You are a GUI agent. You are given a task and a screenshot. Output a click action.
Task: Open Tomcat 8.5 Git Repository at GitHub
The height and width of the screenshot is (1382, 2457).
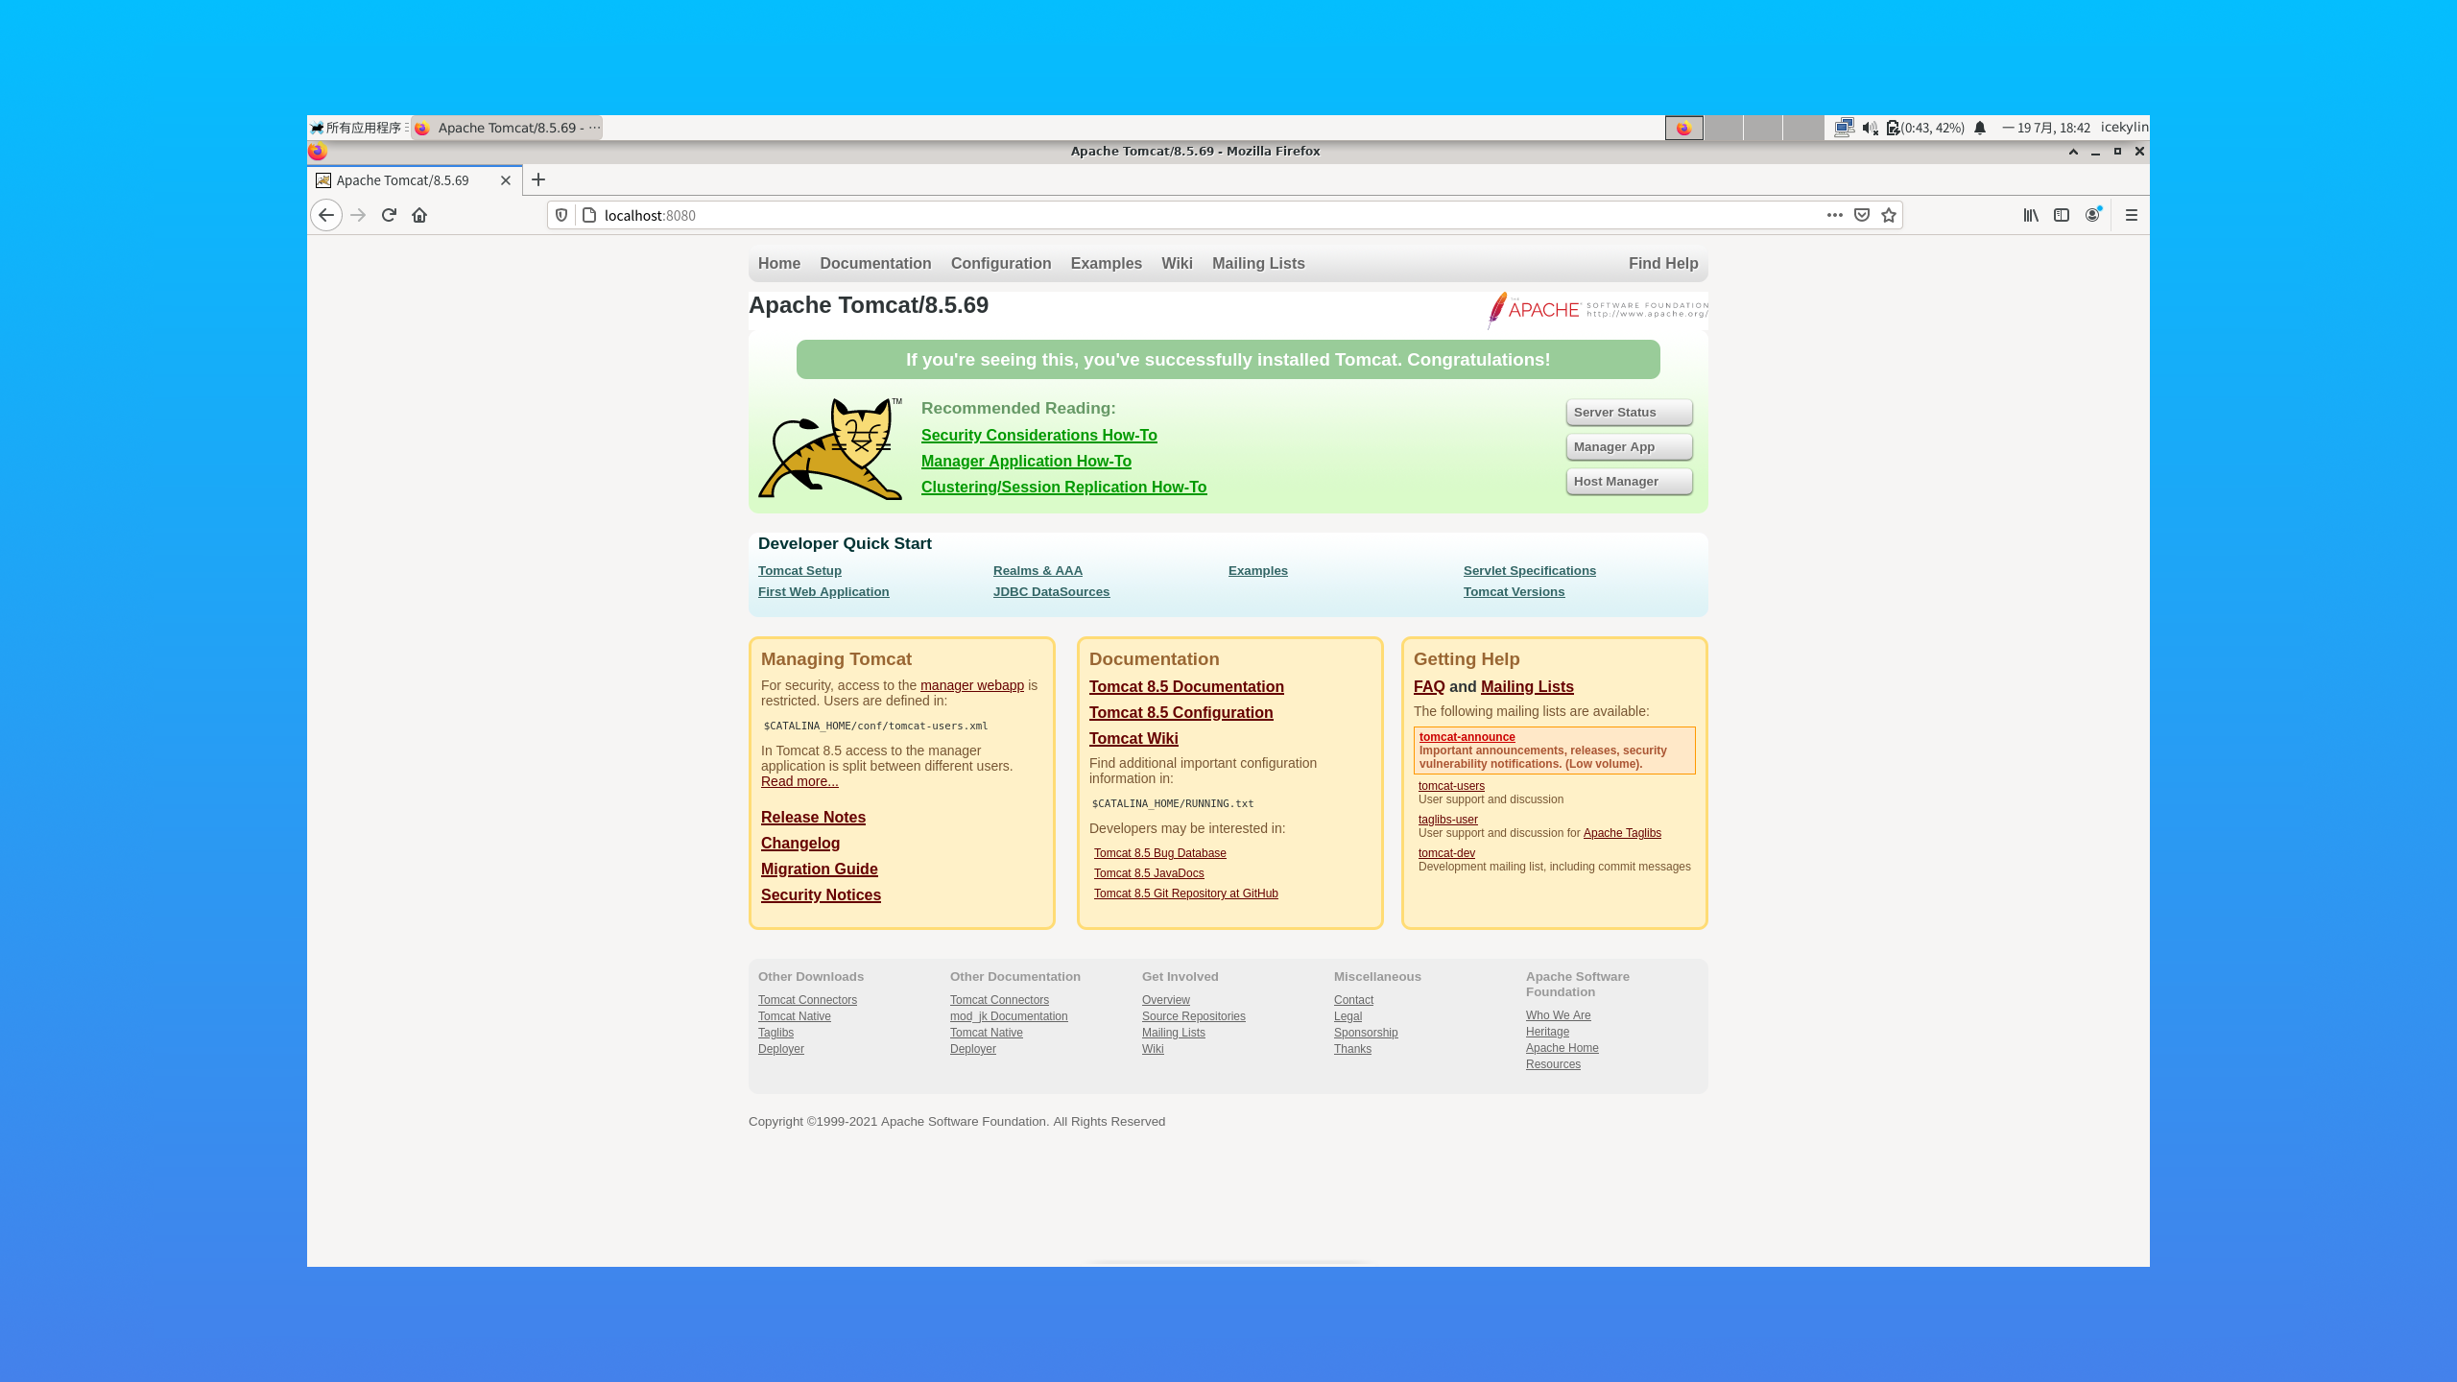click(1185, 894)
